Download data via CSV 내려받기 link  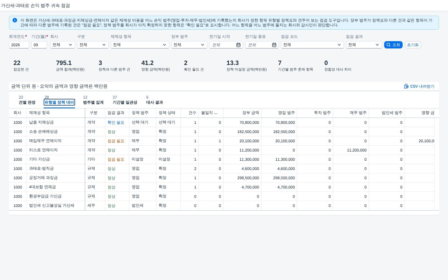[419, 86]
